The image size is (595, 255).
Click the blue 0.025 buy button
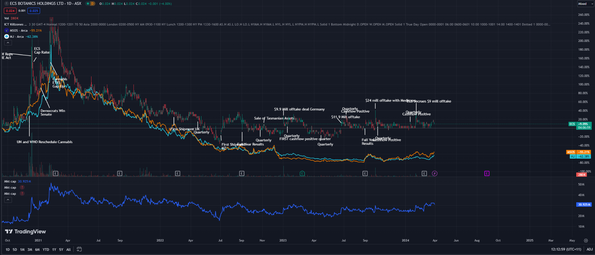point(34,11)
